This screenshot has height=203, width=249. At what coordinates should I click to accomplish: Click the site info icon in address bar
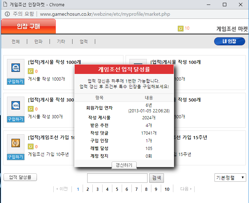tap(7, 14)
